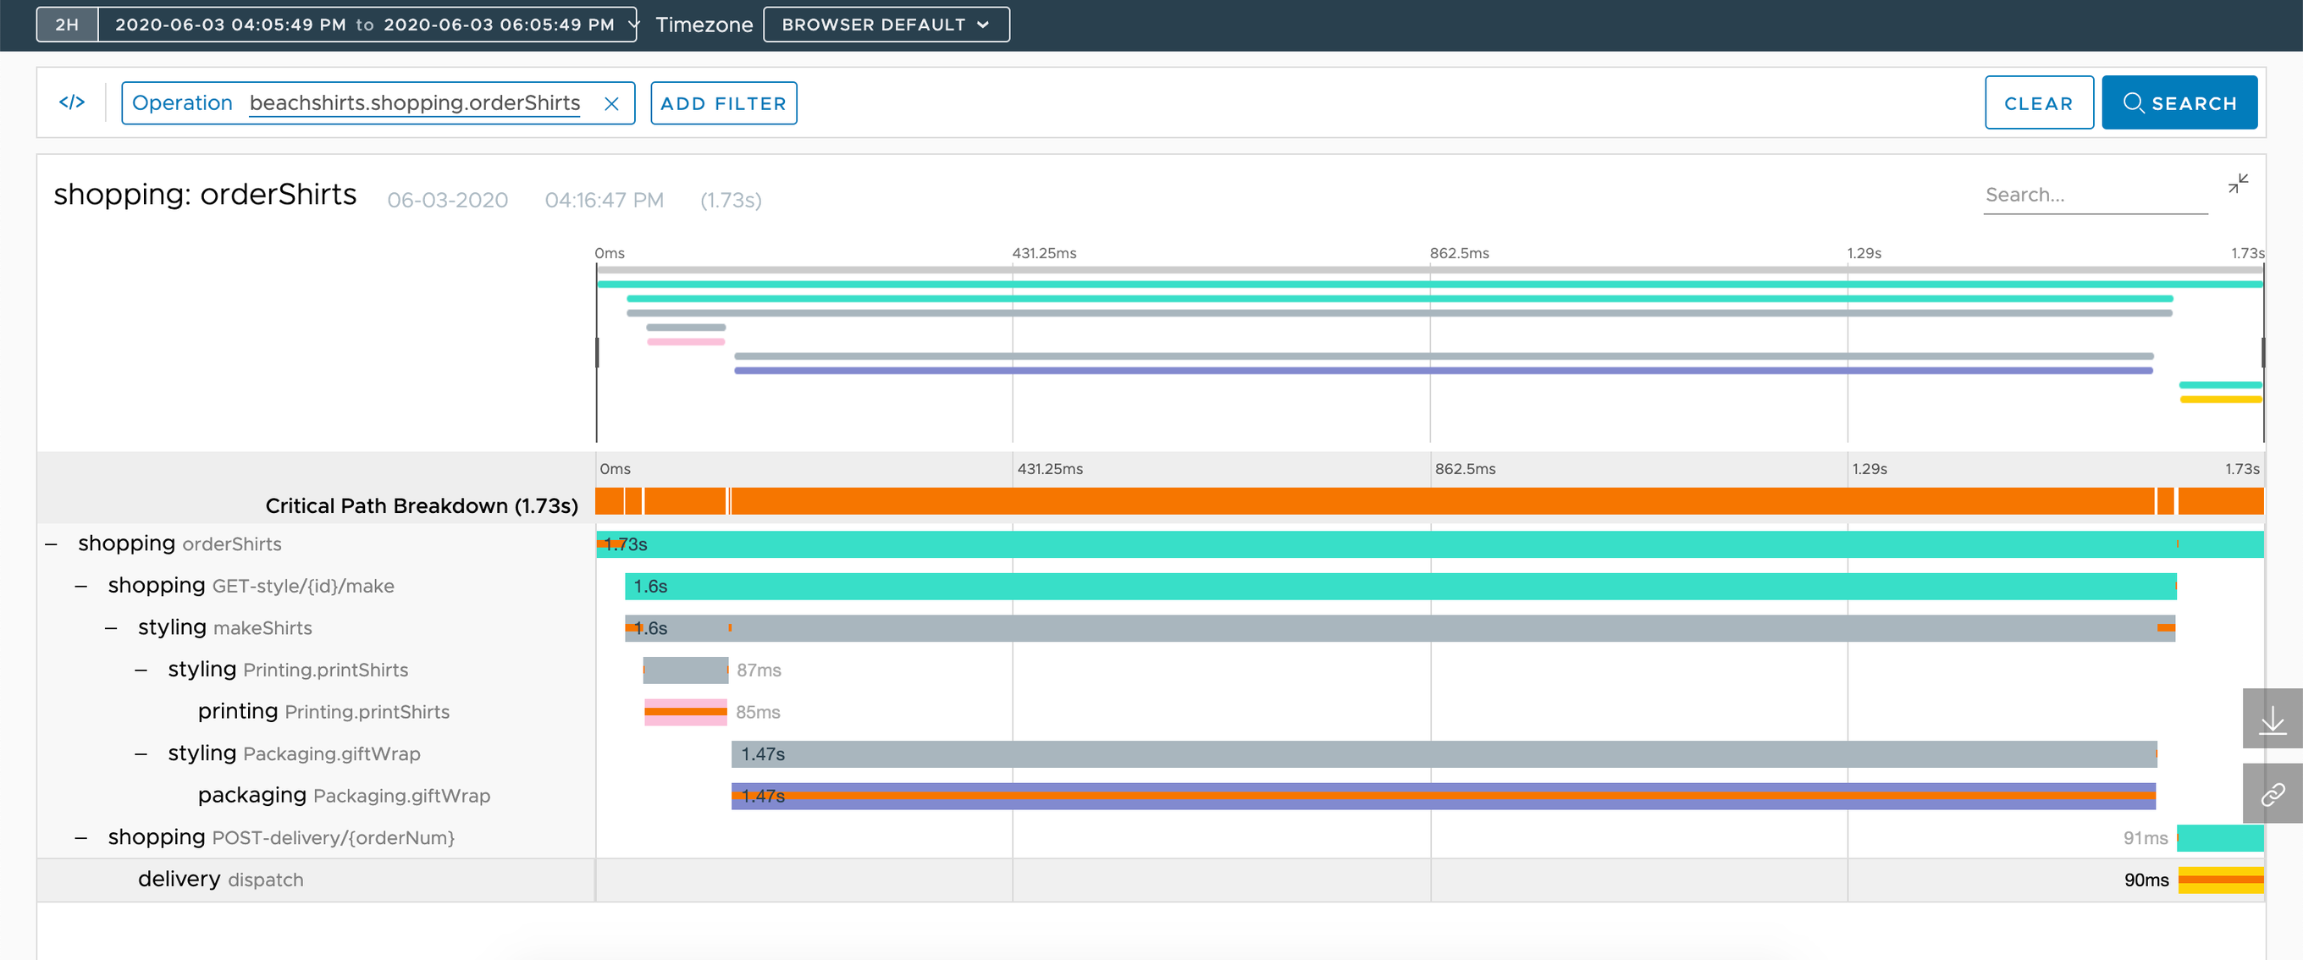Edit the beachshirts.shopping.orderShirts operation value

pos(415,102)
